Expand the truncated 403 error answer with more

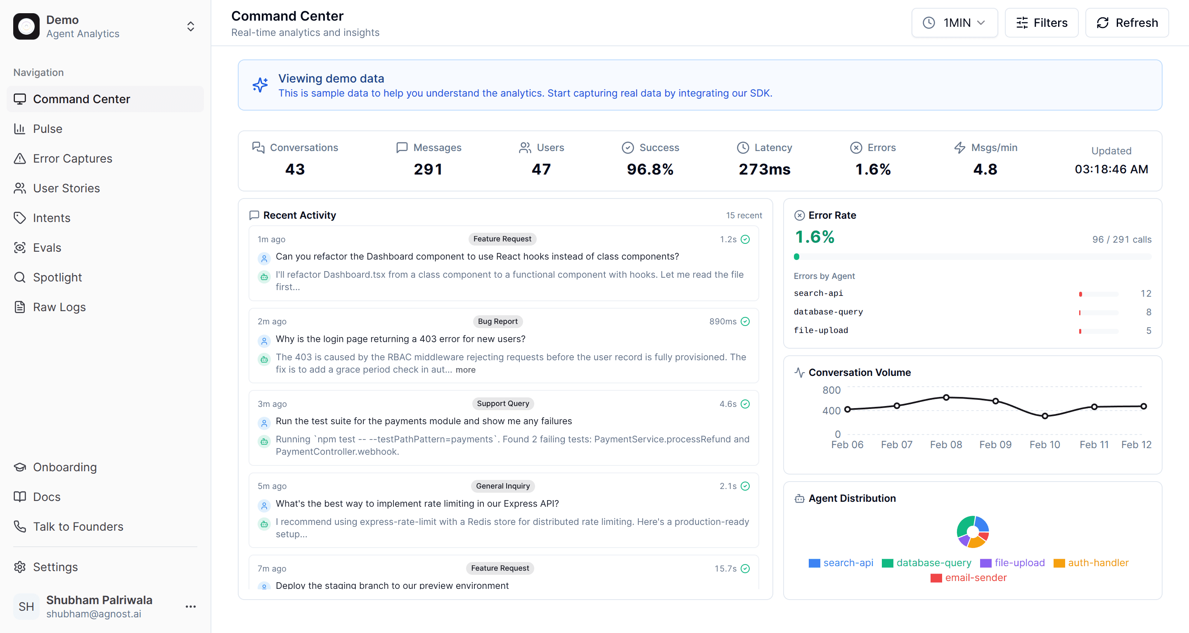465,369
